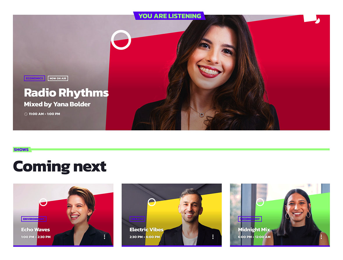Viewport: 343px width, 260px height.
Task: Select the HEALTH category tag
Action: pyautogui.click(x=137, y=219)
